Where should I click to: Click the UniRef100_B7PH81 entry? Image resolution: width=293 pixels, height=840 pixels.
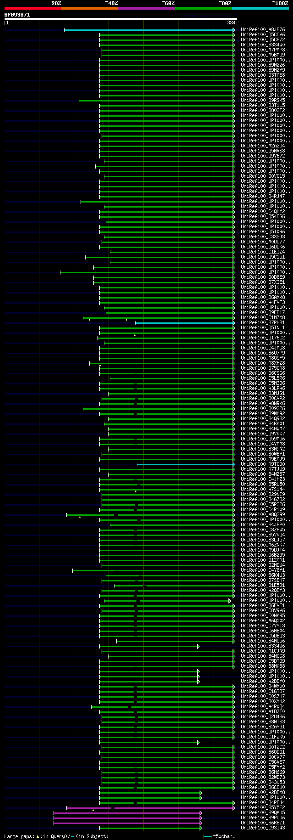pos(263,323)
